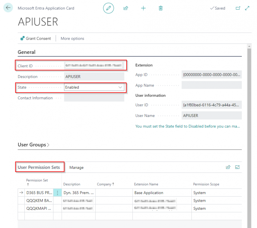This screenshot has width=257, height=228.
Task: Maximize the User Permission Sets part
Action: click(237, 167)
